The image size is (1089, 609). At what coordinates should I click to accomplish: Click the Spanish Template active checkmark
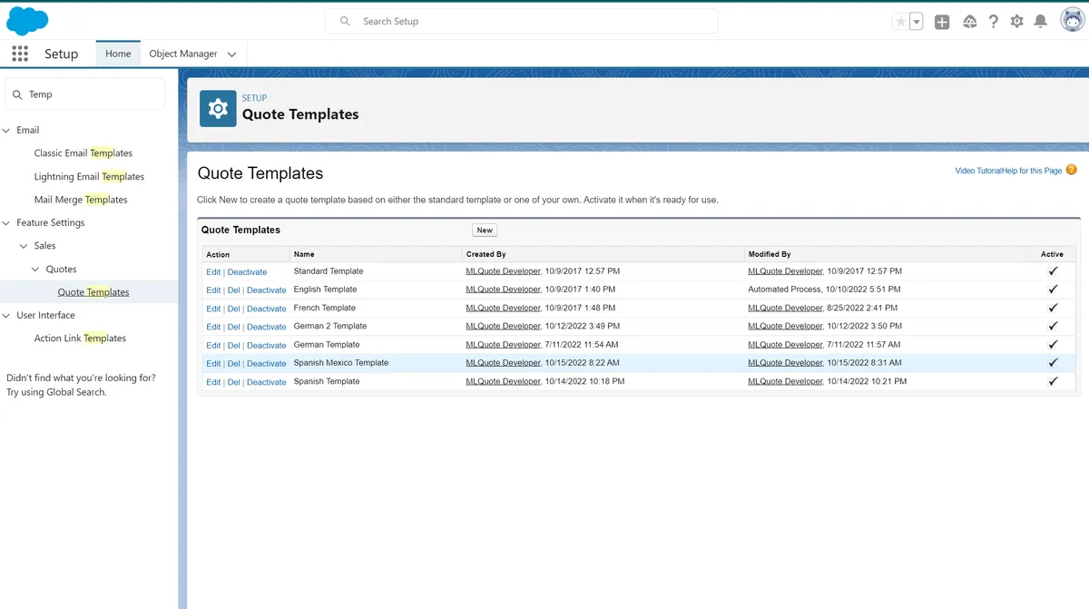[1053, 381]
